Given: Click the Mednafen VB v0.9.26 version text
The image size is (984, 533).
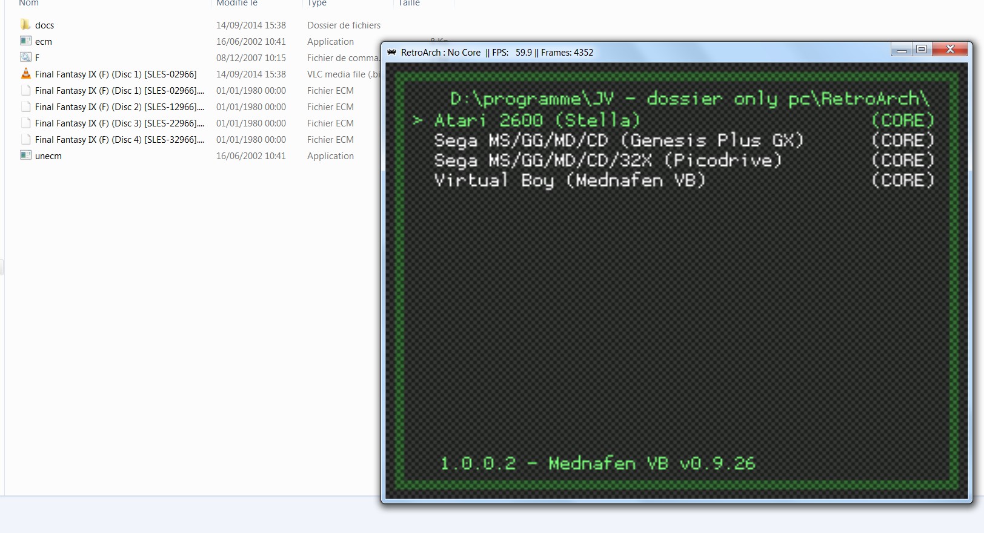Looking at the screenshot, I should pos(652,463).
